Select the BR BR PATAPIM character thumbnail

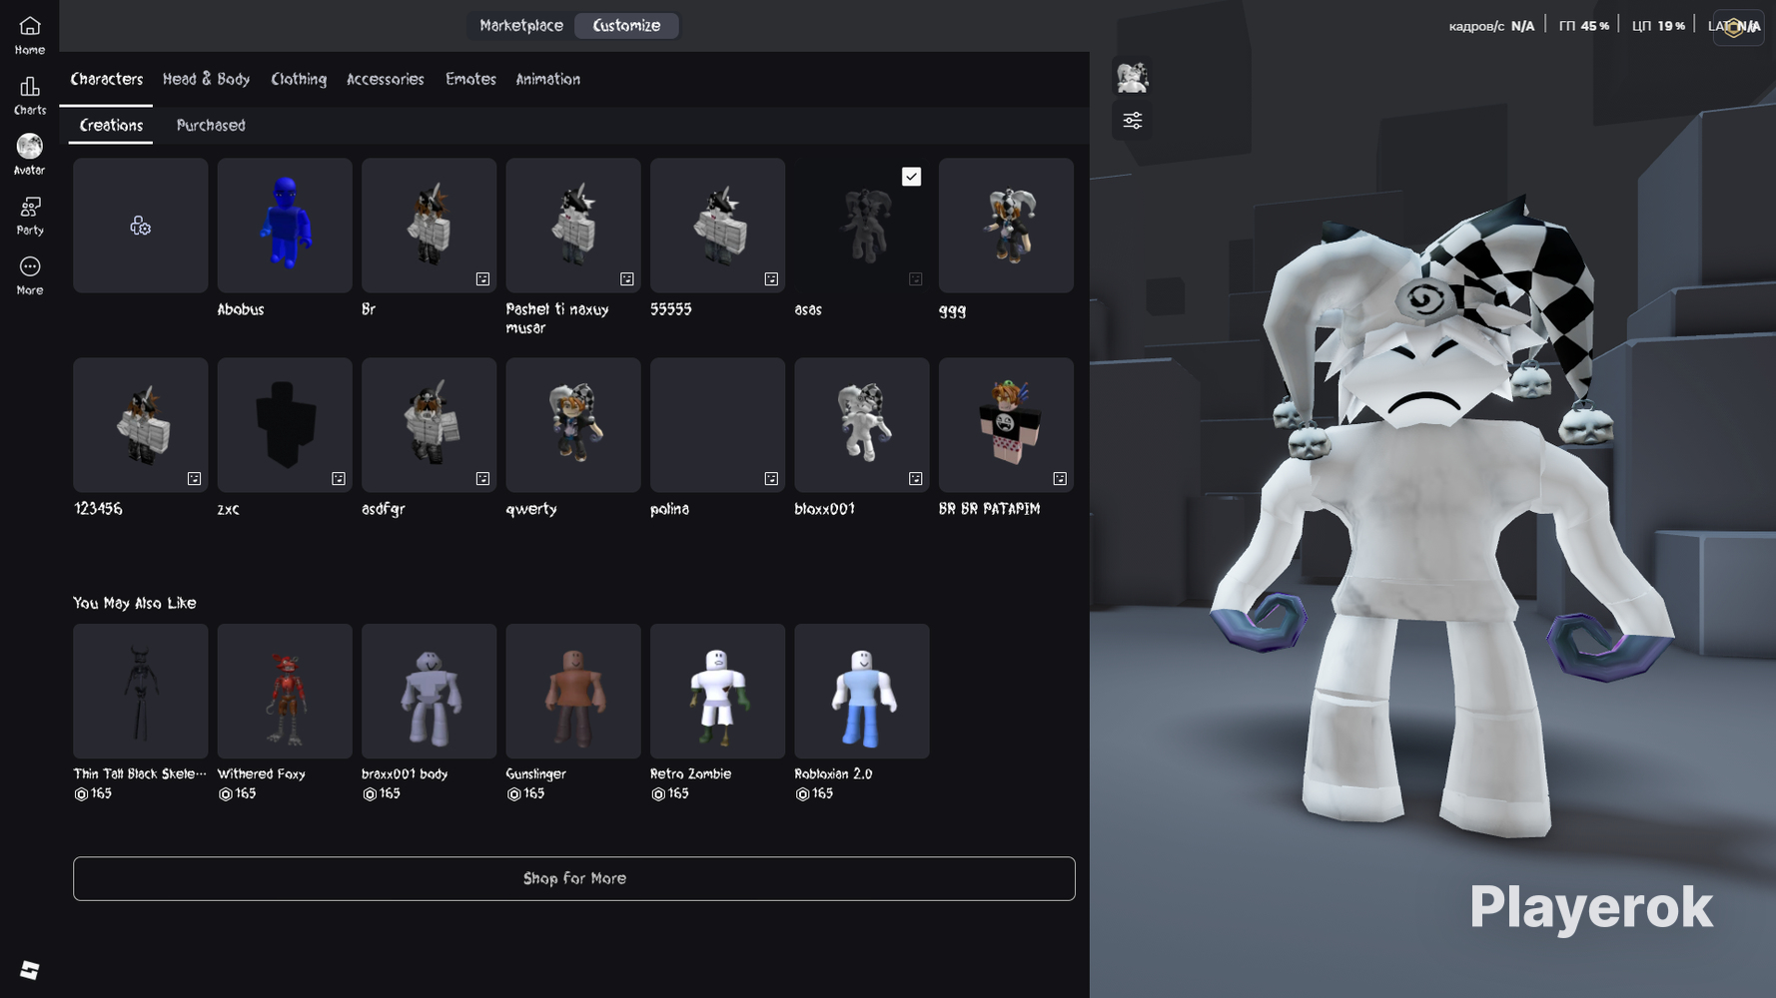point(1006,425)
